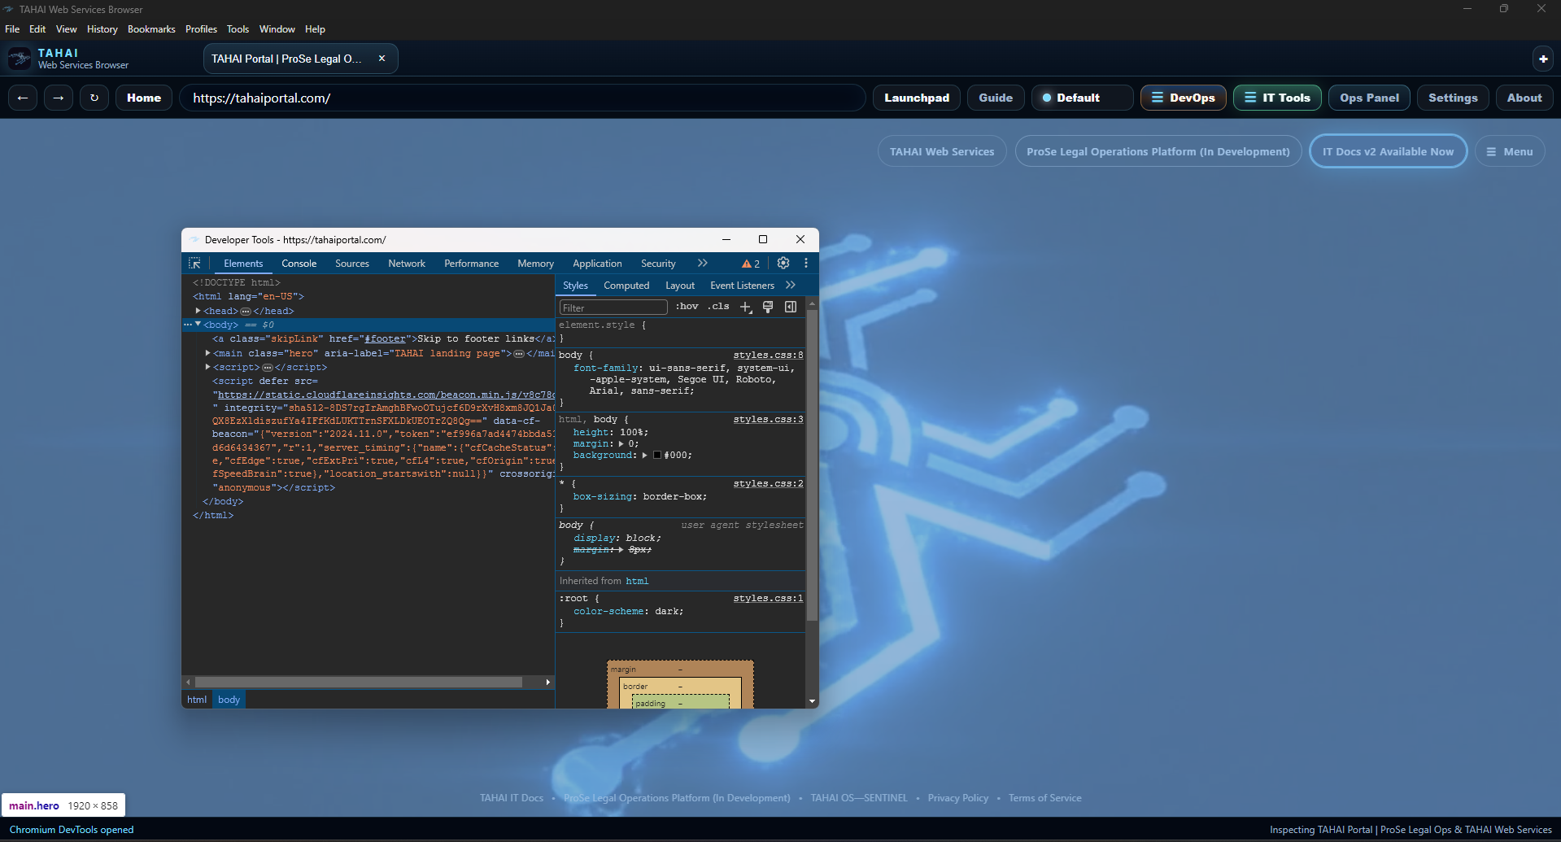Click the Home button
This screenshot has height=842, width=1561.
click(144, 98)
